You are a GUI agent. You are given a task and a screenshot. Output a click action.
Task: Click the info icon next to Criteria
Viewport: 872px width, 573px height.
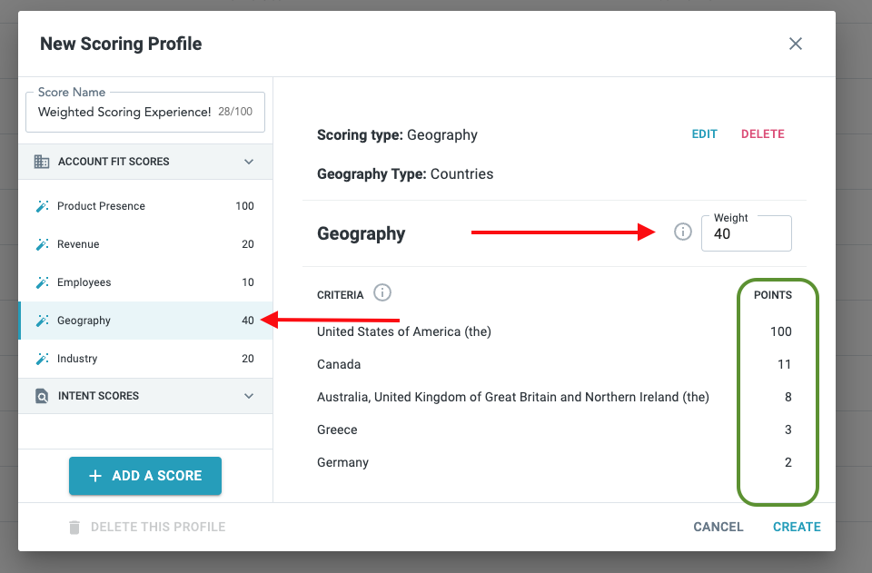tap(382, 293)
